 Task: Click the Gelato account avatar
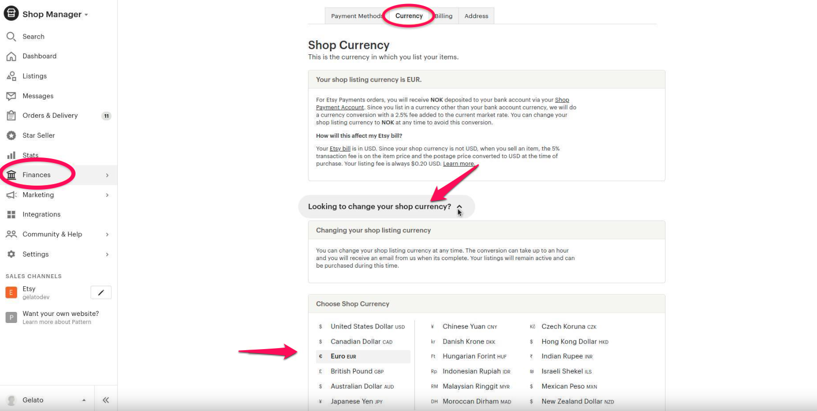(11, 400)
